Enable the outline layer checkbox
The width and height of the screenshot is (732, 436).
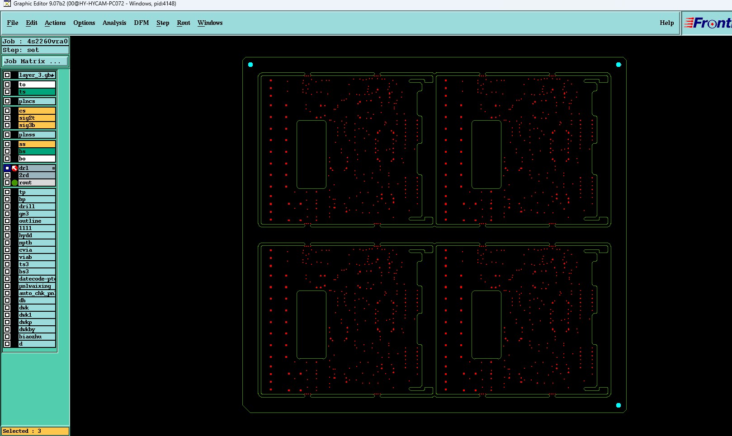(7, 221)
